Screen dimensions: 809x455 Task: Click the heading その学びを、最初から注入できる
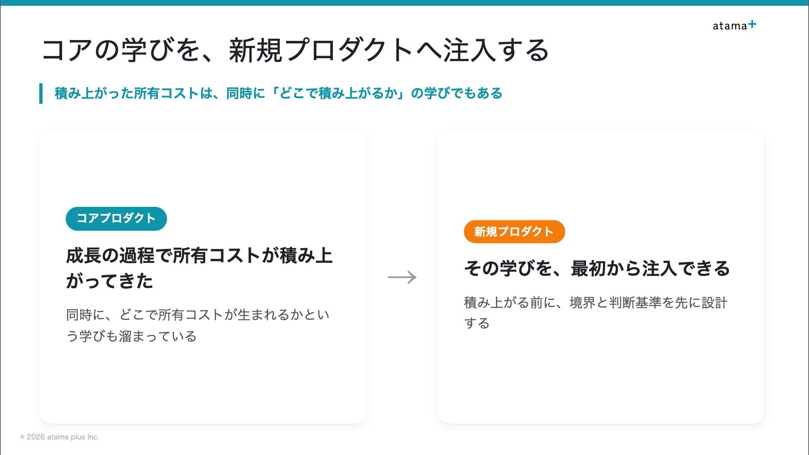597,268
